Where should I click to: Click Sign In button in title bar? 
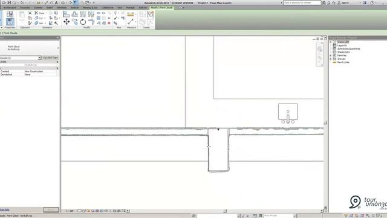(343, 2)
